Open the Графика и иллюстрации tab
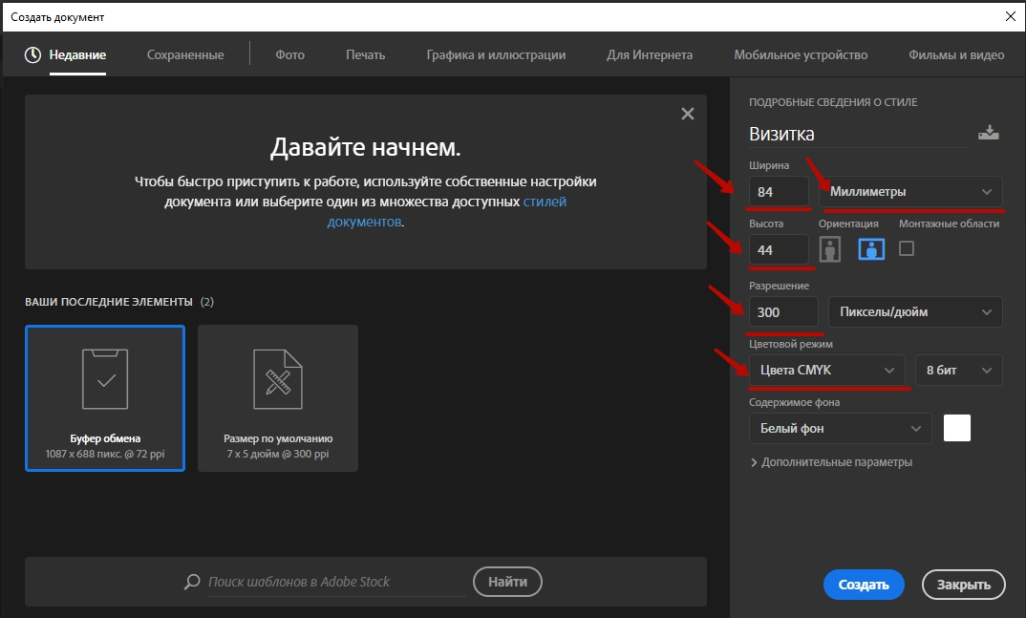The width and height of the screenshot is (1026, 618). 496,54
